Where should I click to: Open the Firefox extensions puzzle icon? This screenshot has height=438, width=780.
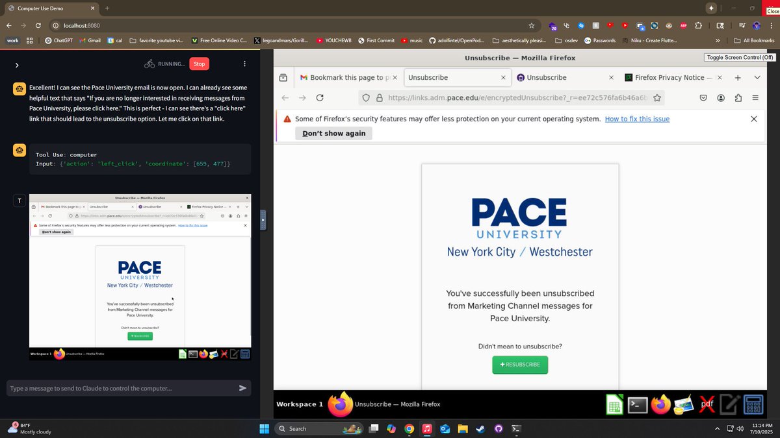[x=738, y=98]
